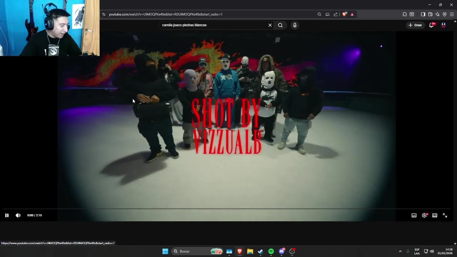The width and height of the screenshot is (457, 257).
Task: Toggle subtitles on the video player
Action: [x=414, y=215]
